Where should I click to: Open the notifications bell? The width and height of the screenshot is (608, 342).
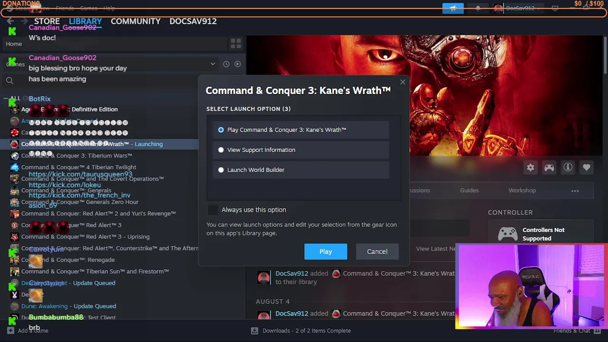click(478, 8)
